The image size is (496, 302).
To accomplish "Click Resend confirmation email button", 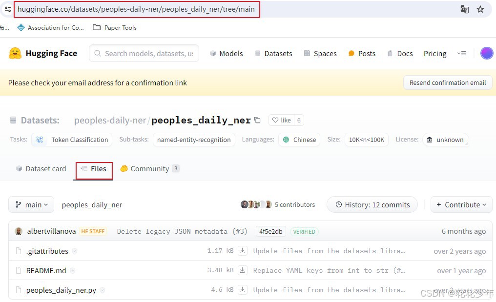I will point(447,83).
